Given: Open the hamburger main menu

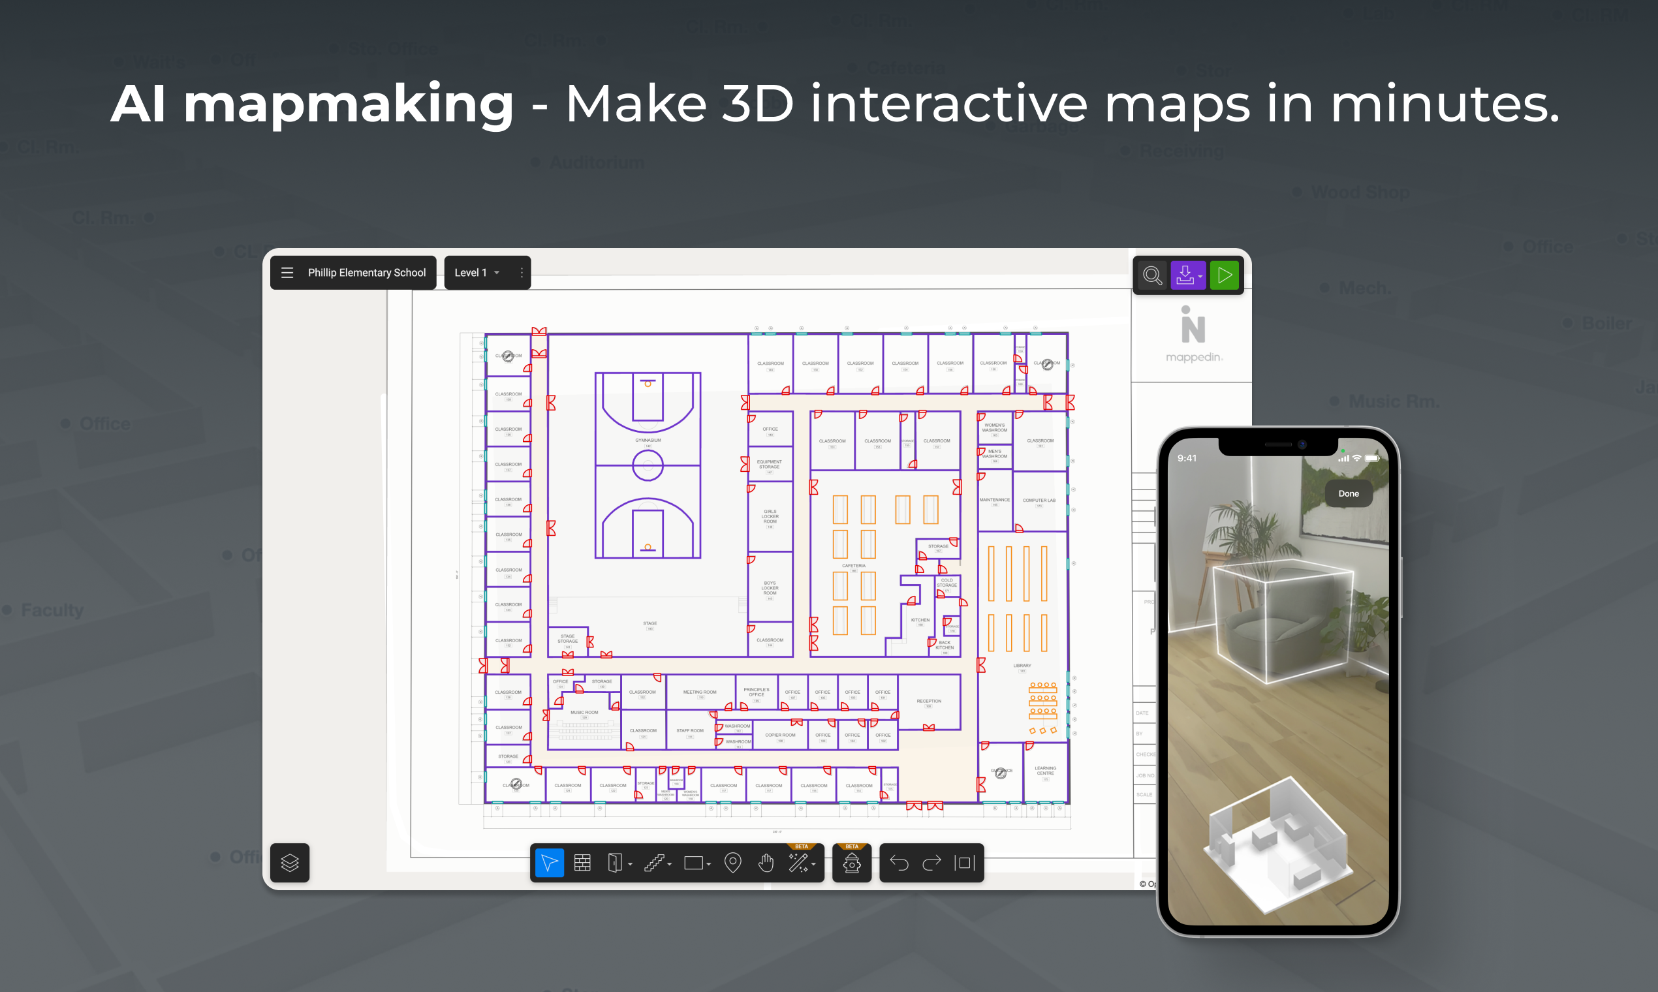Looking at the screenshot, I should click(287, 273).
